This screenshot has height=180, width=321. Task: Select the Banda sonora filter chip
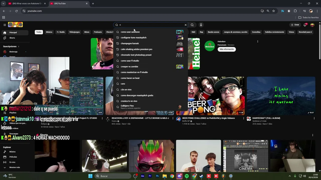pyautogui.click(x=213, y=32)
